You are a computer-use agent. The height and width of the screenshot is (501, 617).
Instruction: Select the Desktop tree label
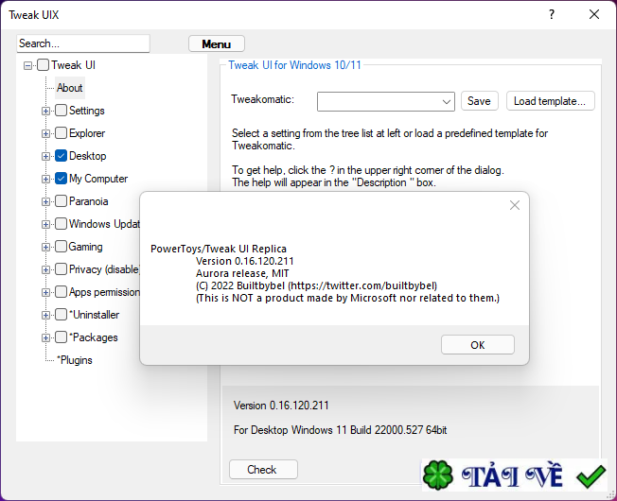[88, 156]
